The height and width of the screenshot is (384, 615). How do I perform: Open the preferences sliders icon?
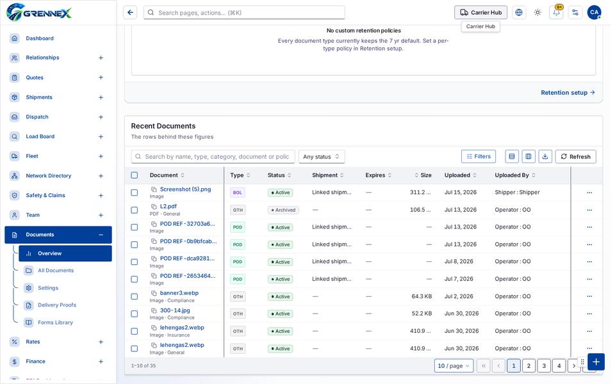pos(575,13)
